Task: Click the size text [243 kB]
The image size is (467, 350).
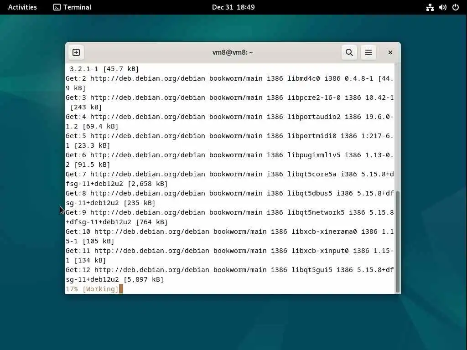Action: click(86, 107)
